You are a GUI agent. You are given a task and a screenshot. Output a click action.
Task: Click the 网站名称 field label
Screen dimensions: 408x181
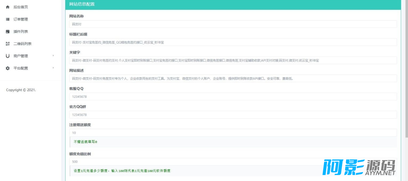(76, 16)
